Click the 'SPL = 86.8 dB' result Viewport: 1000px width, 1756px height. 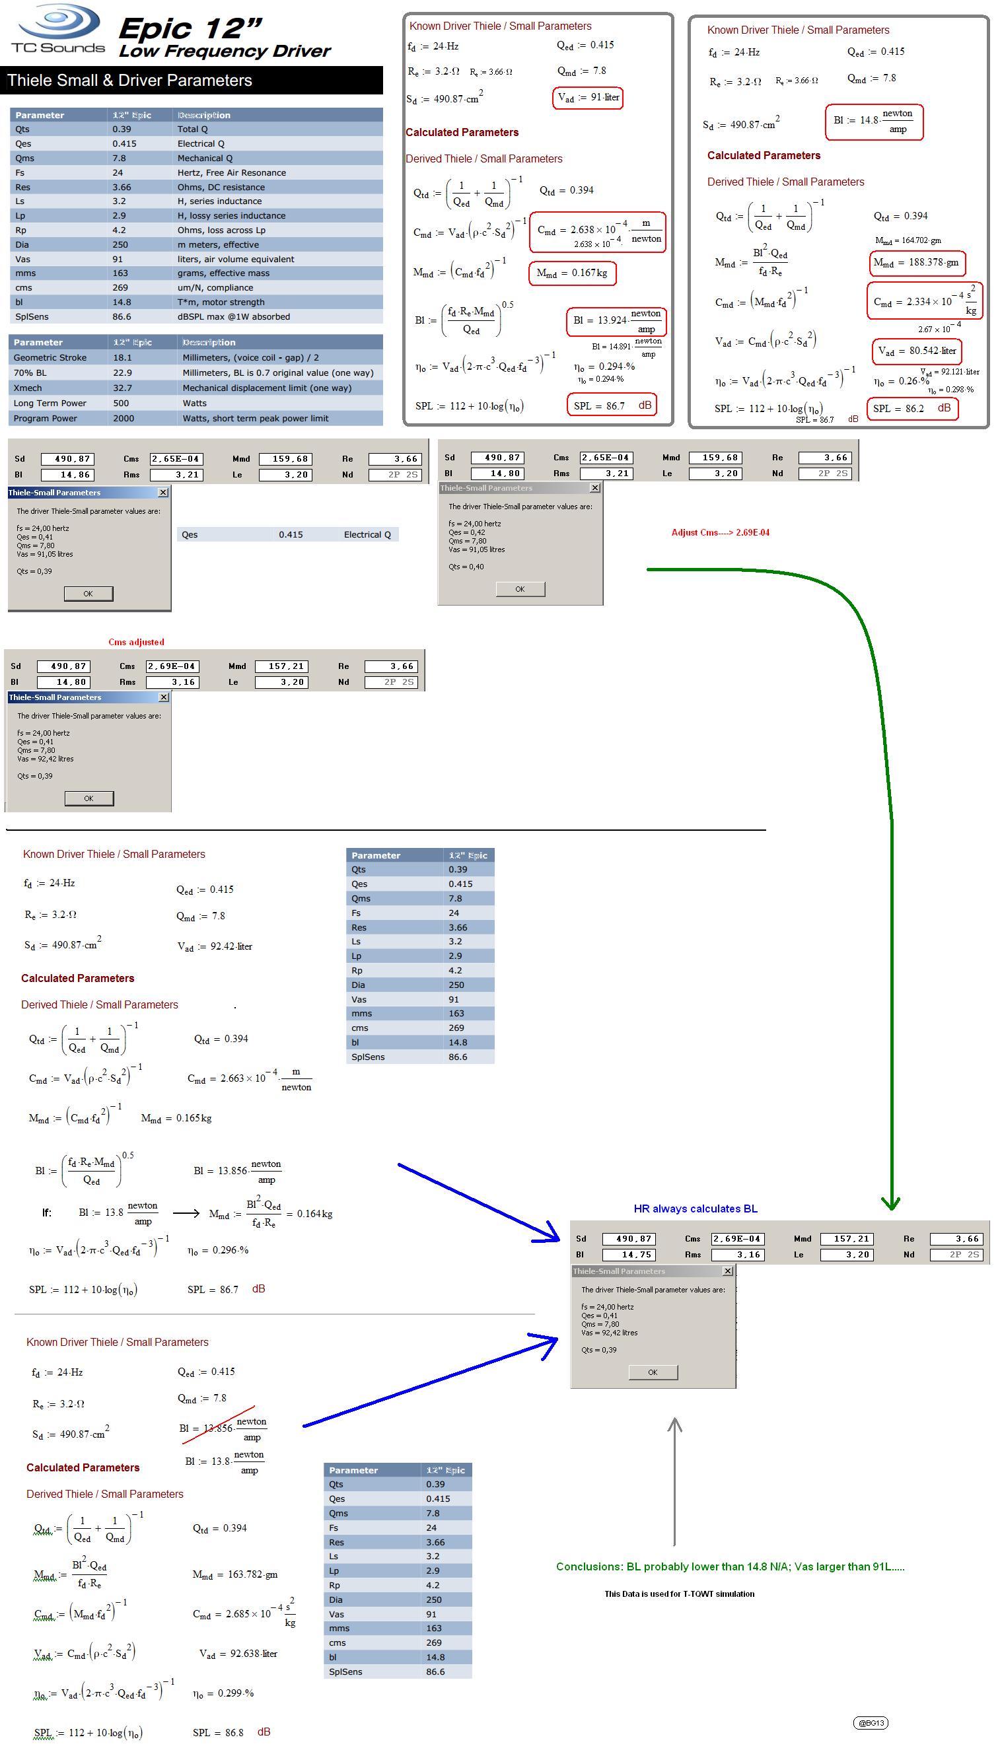coord(231,1733)
